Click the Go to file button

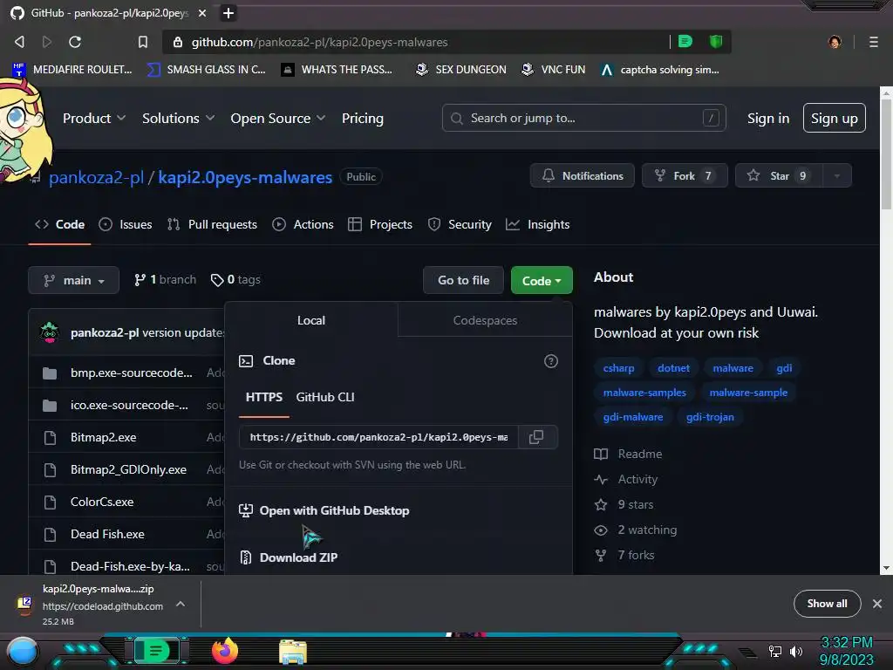463,280
